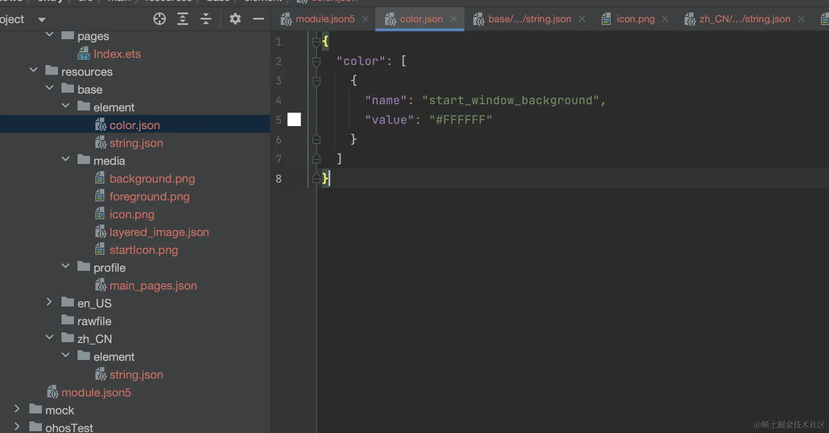
Task: Click the background.png image file icon
Action: pyautogui.click(x=100, y=178)
